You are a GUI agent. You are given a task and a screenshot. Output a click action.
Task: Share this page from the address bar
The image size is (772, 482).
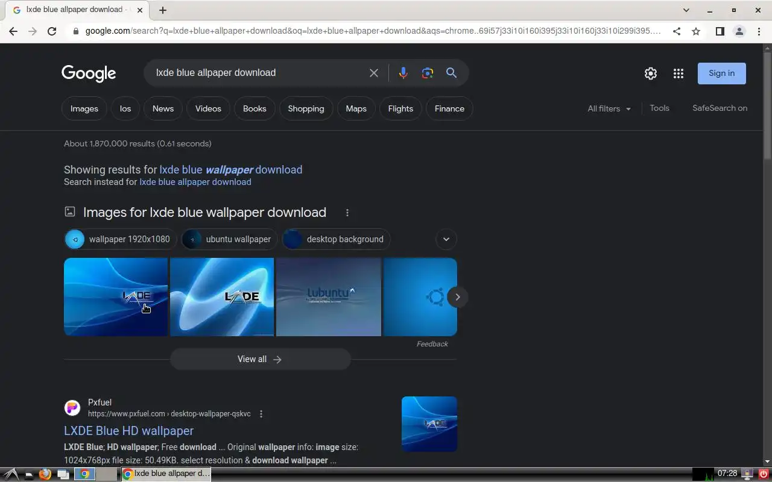coord(677,31)
